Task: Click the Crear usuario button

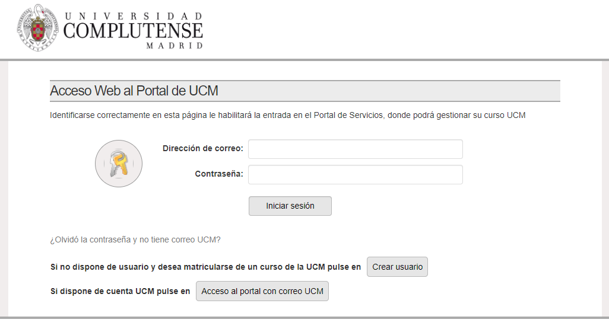Action: click(397, 267)
